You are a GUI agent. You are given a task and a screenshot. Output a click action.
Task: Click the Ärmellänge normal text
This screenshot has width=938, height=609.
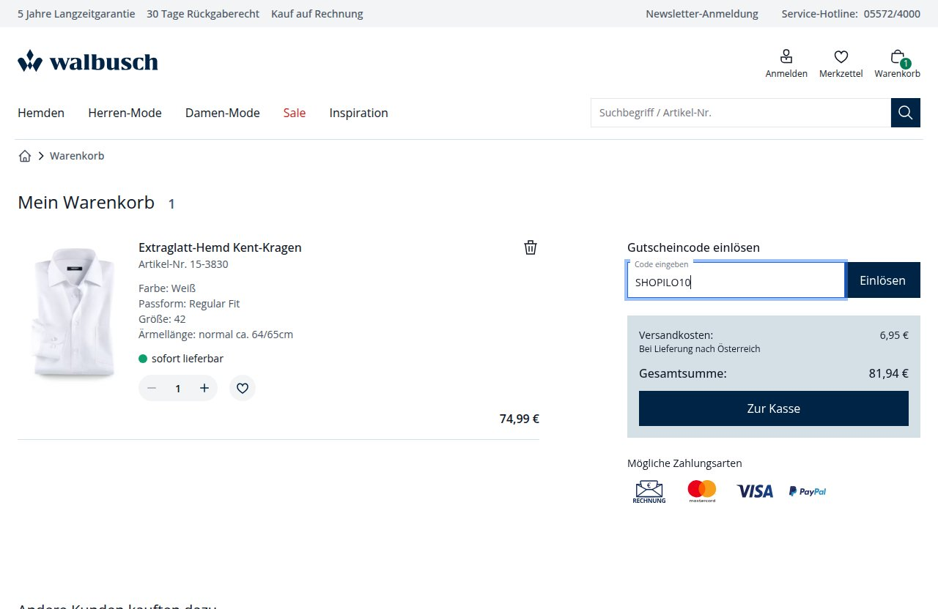[x=216, y=335]
